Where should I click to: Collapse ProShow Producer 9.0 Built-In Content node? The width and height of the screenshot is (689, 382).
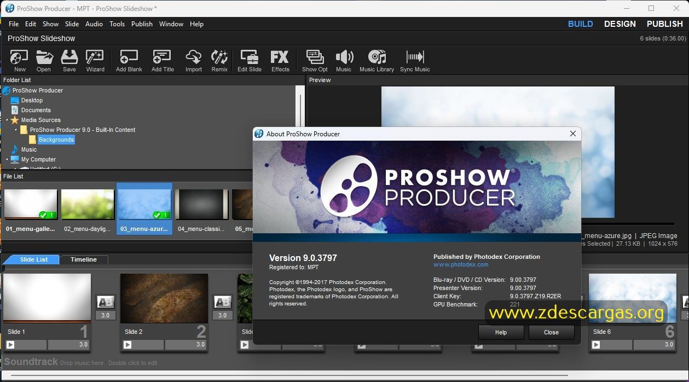(16, 130)
